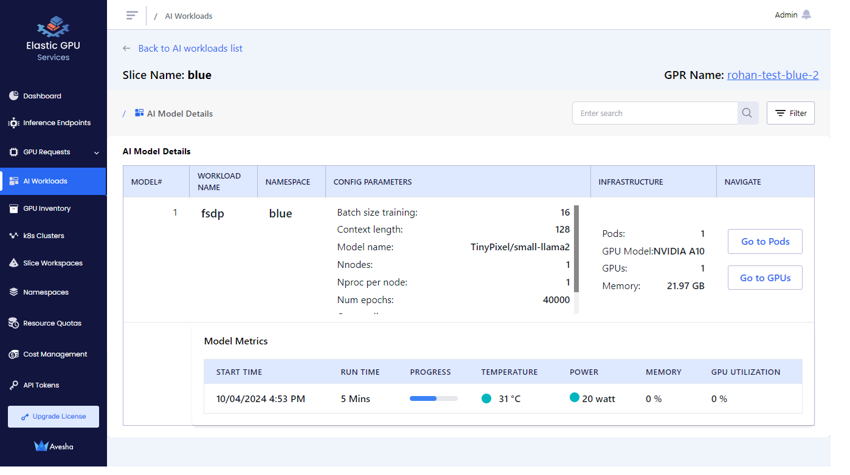This screenshot has width=850, height=475.
Task: Click the Avesha logo at sidebar bottom
Action: click(54, 446)
